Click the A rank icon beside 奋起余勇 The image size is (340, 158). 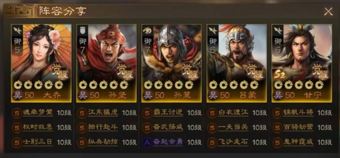[147, 142]
